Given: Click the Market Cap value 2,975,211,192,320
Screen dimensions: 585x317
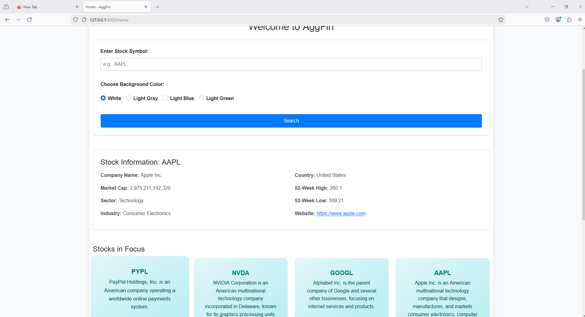Looking at the screenshot, I should (150, 188).
